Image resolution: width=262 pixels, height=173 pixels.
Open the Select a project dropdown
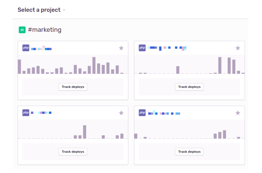click(x=39, y=10)
